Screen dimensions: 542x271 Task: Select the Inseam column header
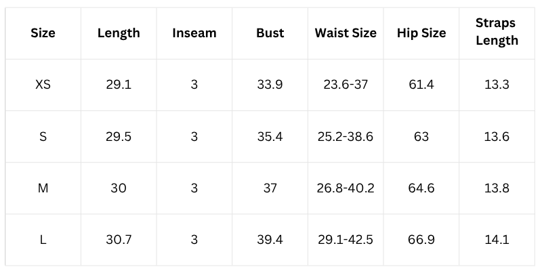coord(194,33)
